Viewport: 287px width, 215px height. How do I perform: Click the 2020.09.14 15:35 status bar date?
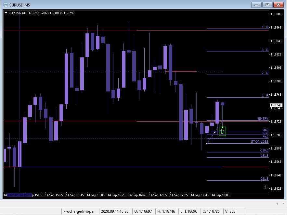tap(115, 211)
